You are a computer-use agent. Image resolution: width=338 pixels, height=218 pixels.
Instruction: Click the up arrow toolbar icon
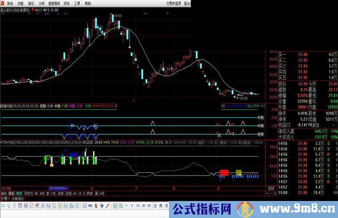(9, 206)
